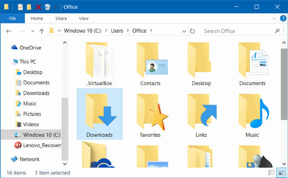Image resolution: width=288 pixels, height=178 pixels.
Task: Click the New Folder icon in quick access toolbar
Action: pyautogui.click(x=29, y=7)
